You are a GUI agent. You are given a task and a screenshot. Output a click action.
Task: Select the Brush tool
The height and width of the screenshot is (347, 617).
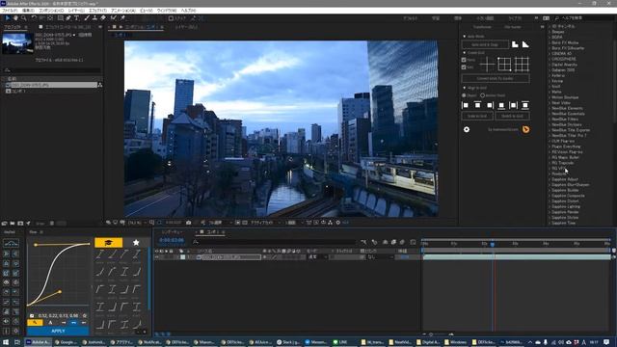(87, 18)
